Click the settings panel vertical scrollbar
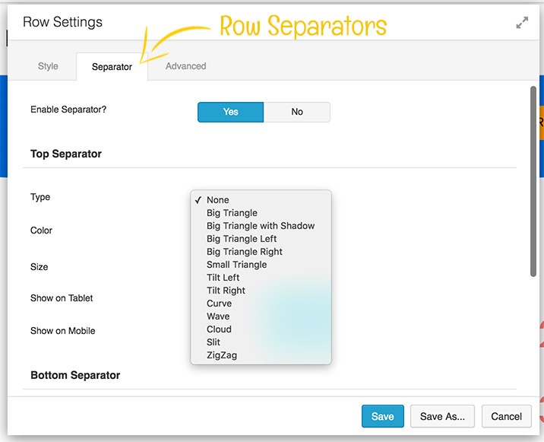The height and width of the screenshot is (442, 544). tap(533, 183)
